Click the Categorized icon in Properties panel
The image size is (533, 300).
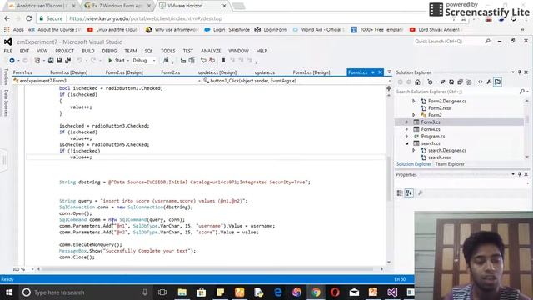400,193
